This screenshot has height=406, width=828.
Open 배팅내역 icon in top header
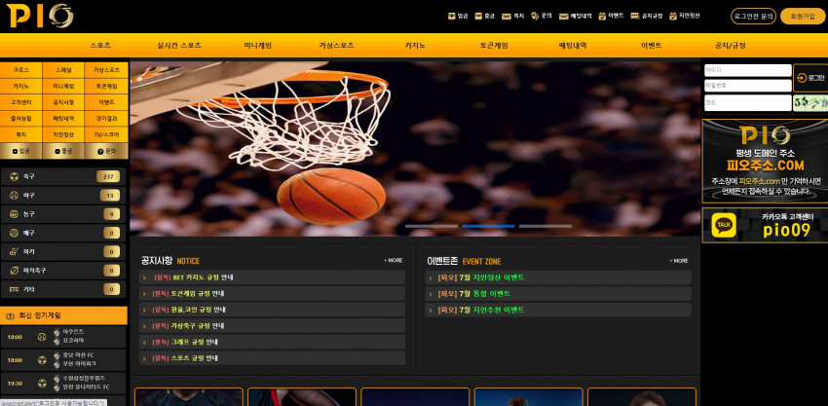pos(576,16)
